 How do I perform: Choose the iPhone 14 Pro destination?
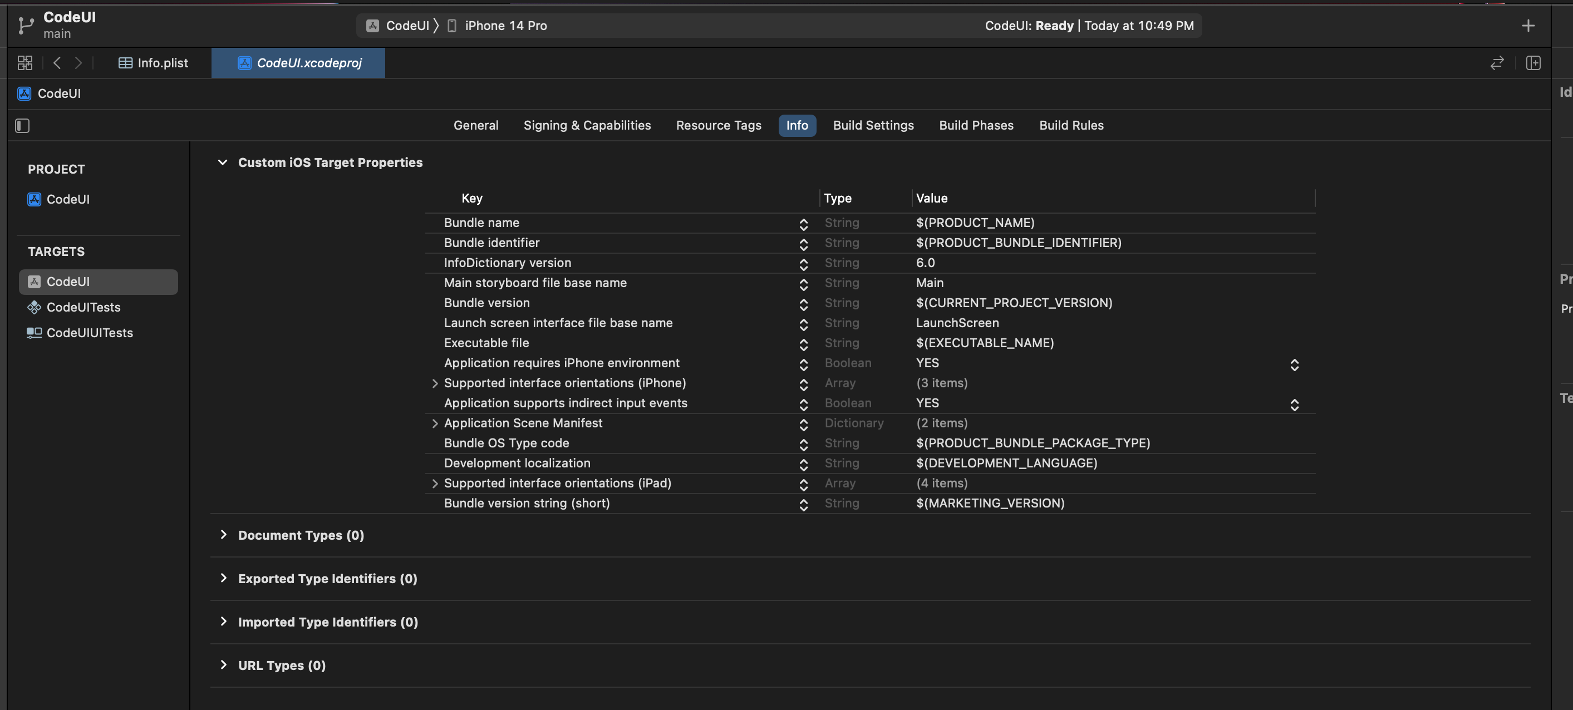(497, 26)
